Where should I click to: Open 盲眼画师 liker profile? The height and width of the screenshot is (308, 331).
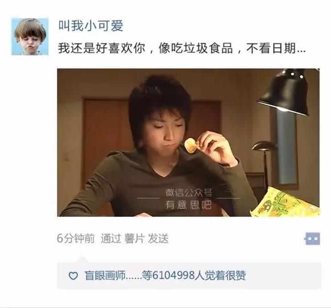point(105,276)
